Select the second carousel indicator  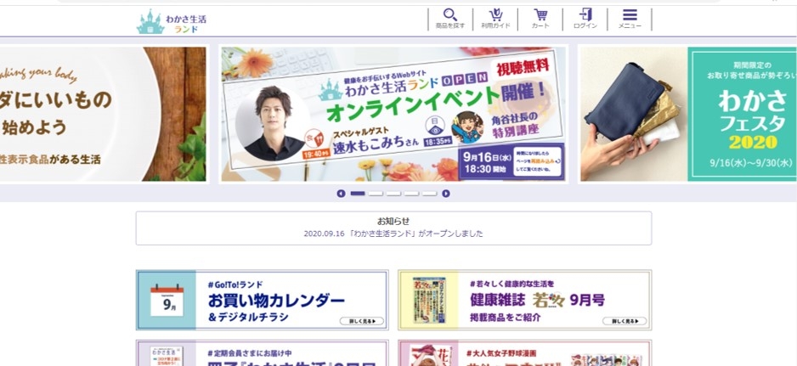pos(376,194)
